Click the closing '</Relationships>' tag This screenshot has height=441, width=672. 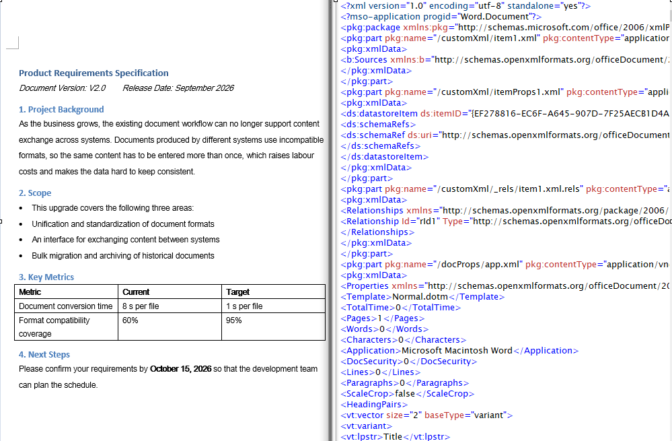point(377,232)
